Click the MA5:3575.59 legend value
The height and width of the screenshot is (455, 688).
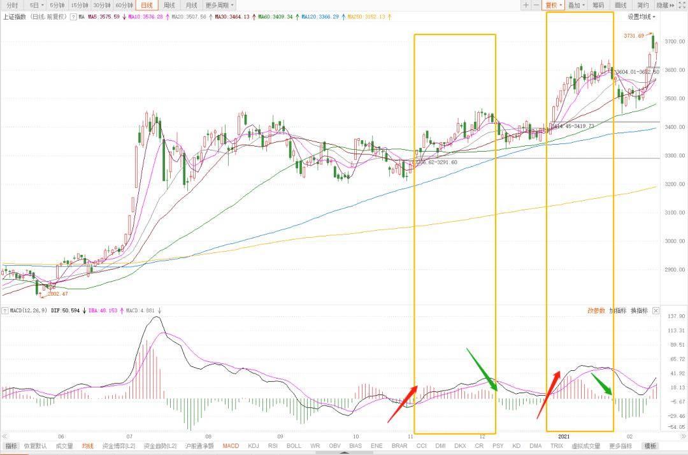(104, 17)
